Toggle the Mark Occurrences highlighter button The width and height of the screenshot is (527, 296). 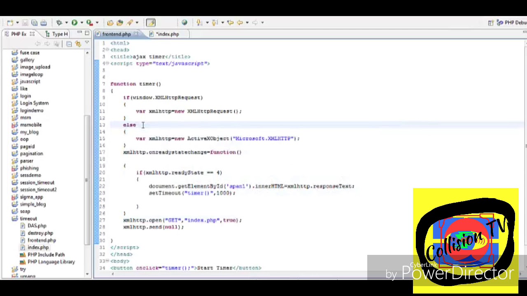point(151,23)
